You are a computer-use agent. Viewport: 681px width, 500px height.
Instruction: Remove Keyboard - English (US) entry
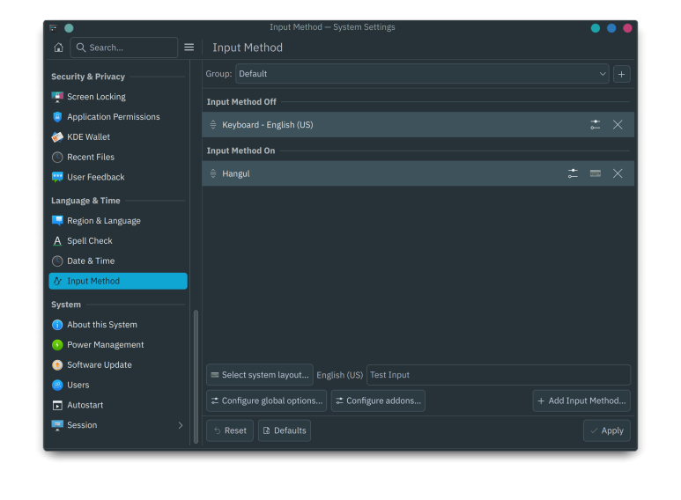coord(618,125)
